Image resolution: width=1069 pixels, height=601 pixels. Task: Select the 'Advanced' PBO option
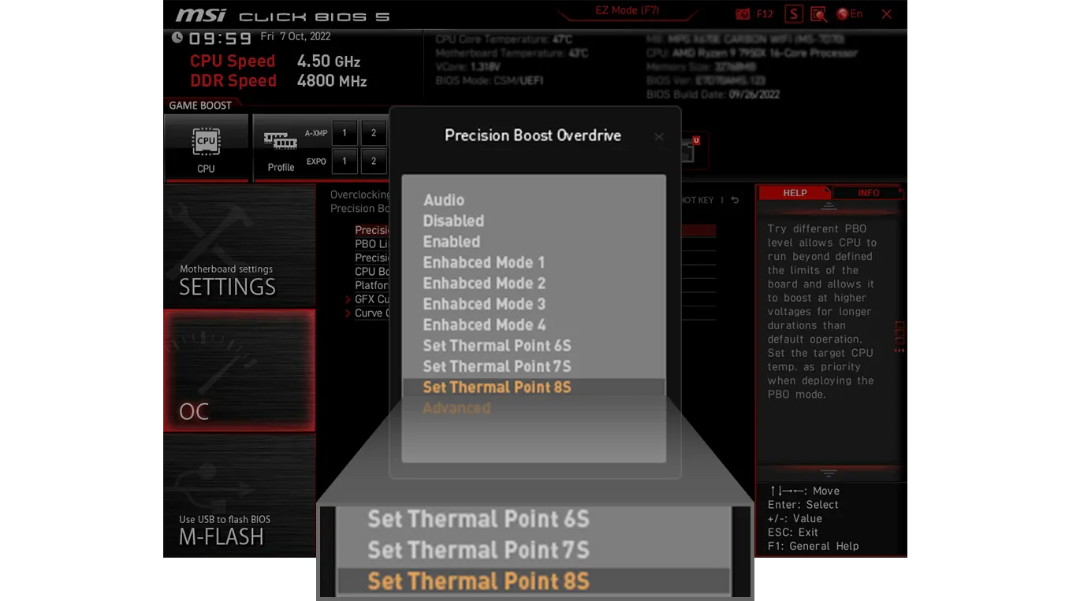[456, 408]
